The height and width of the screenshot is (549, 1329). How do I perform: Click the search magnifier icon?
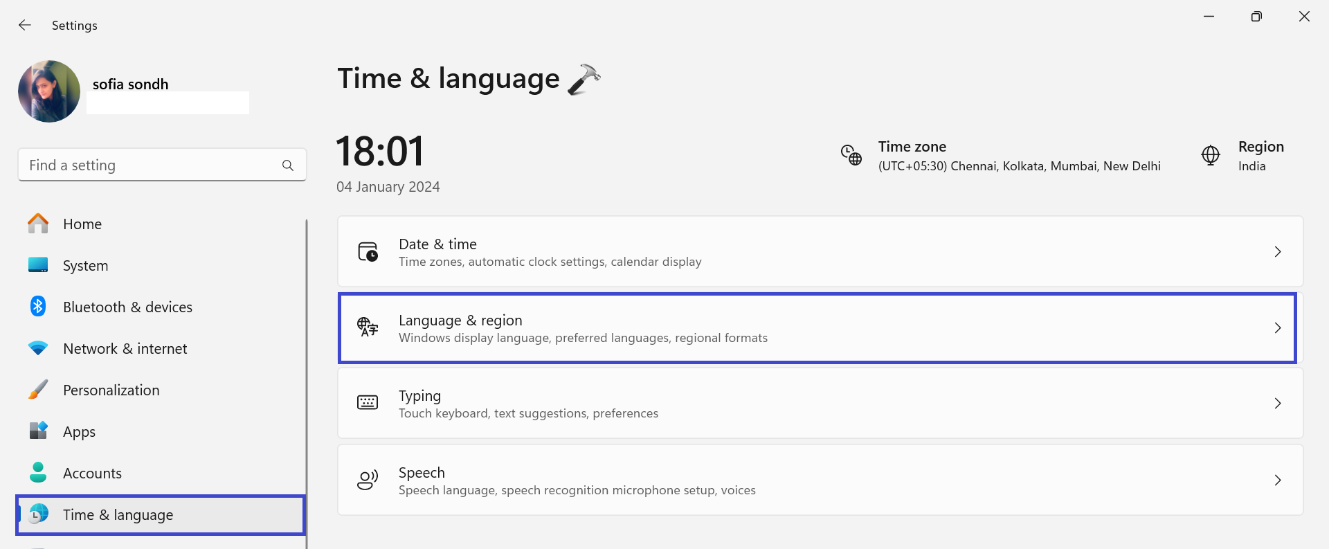click(288, 165)
